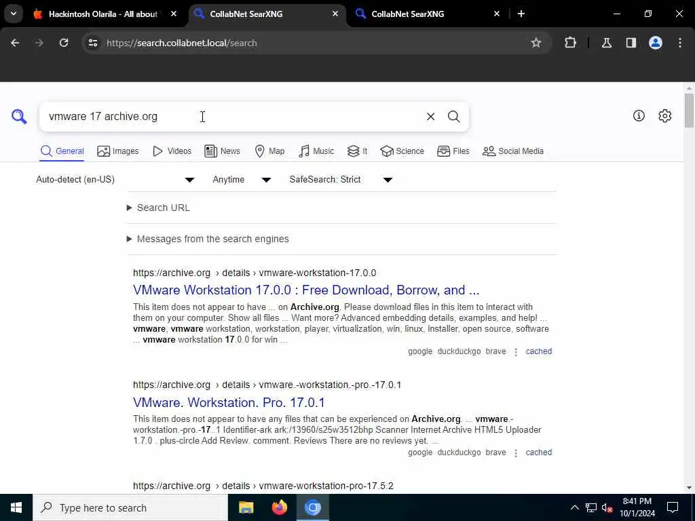Click the page vertical scrollbar thumb
The height and width of the screenshot is (521, 695).
(x=689, y=110)
